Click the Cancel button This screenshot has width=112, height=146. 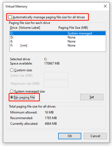[95, 136]
